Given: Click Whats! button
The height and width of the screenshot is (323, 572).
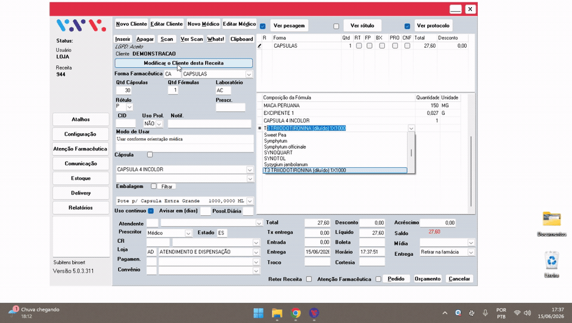Looking at the screenshot, I should coord(216,39).
